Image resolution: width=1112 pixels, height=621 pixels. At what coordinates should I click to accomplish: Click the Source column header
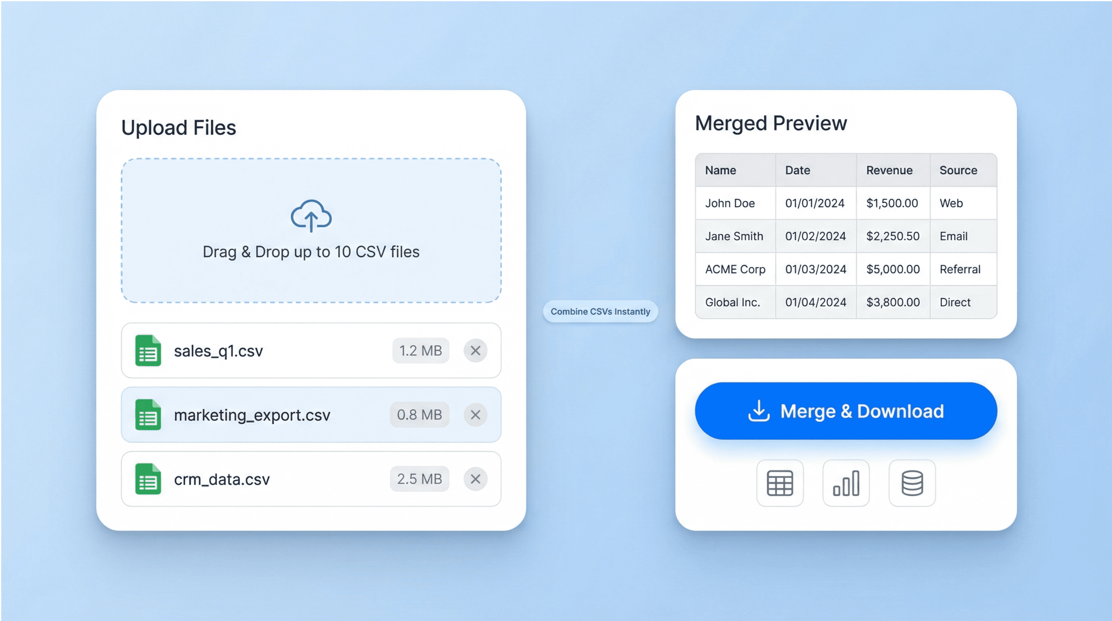pos(959,170)
